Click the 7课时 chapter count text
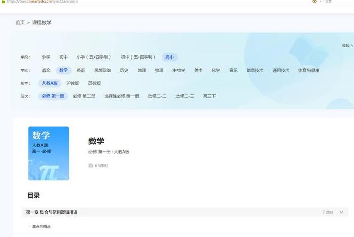The width and height of the screenshot is (354, 237). (x=328, y=212)
